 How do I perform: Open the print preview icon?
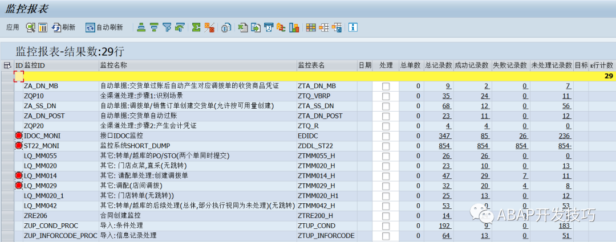(x=225, y=27)
